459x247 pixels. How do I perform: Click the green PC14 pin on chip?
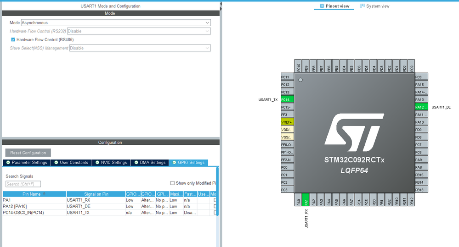(x=287, y=99)
